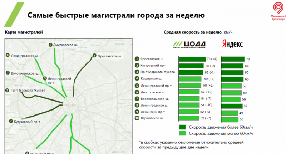Viewport: 286px width, 154px height.
Task: Click map marker 7 at Волоколамское ш.
Action: [8, 73]
